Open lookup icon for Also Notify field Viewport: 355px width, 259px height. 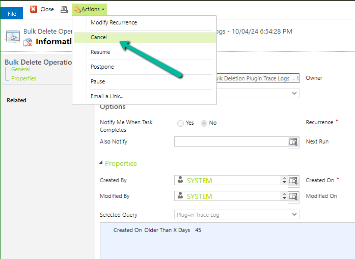pos(293,142)
